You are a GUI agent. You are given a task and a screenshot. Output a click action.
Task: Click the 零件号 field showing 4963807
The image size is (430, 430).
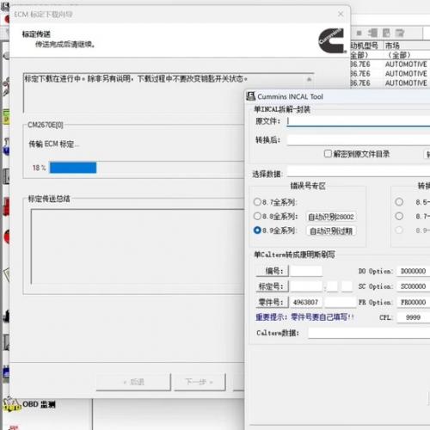[306, 302]
